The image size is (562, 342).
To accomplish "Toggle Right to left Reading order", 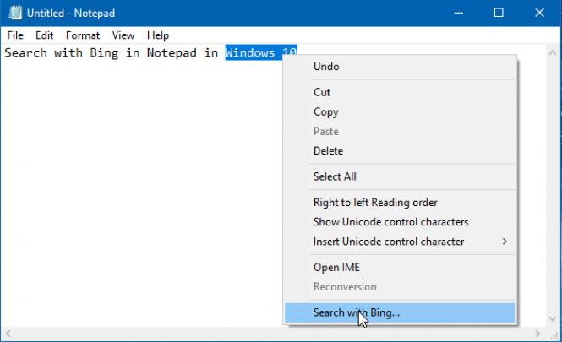I will 400,203.
